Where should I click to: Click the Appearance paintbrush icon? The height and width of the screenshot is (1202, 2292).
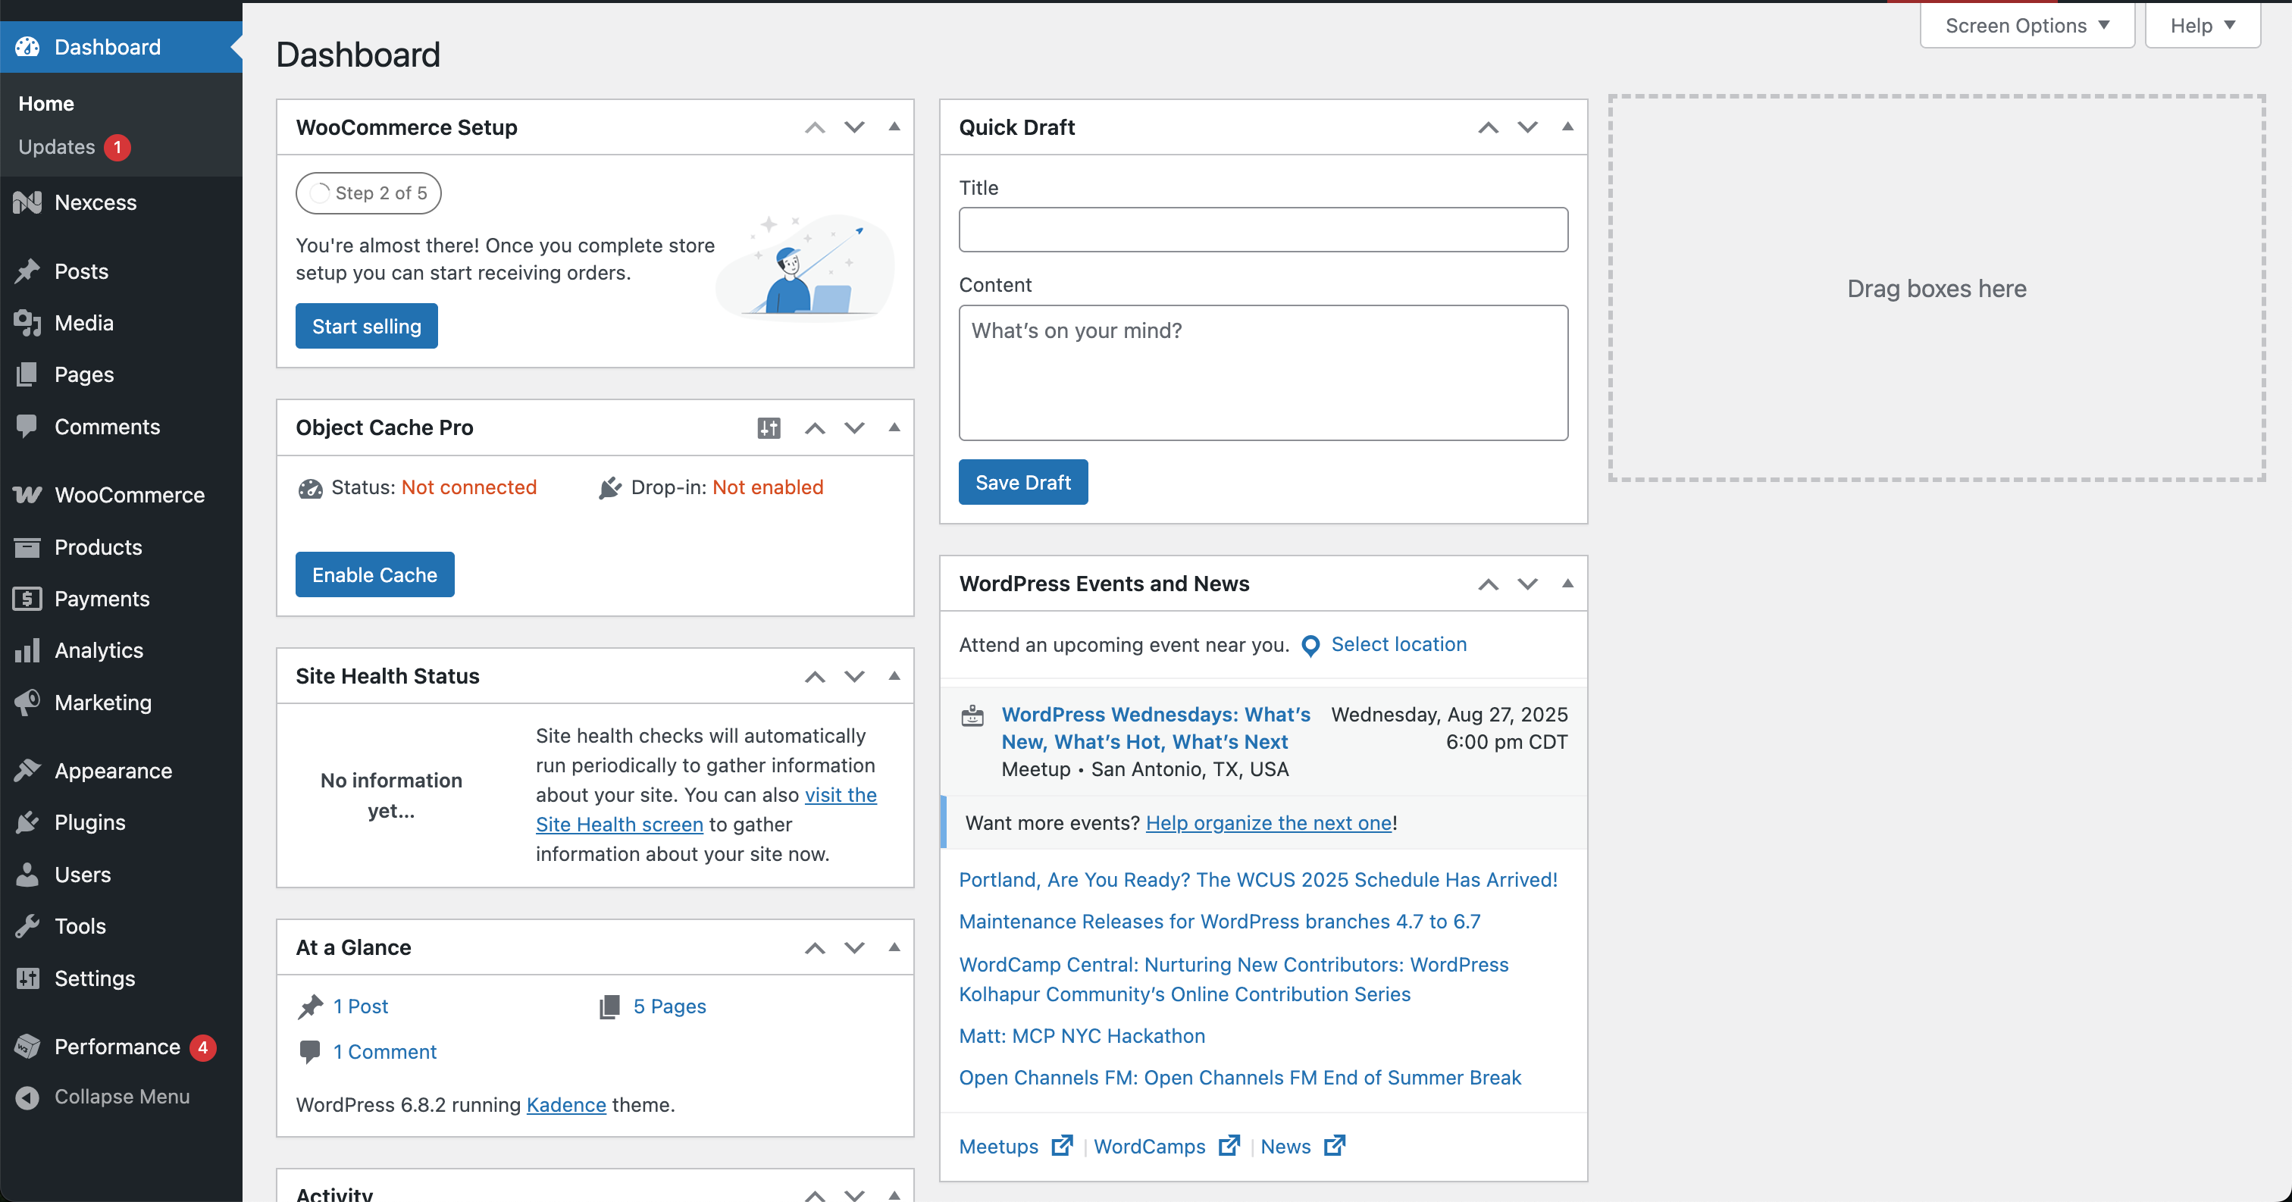click(x=27, y=771)
